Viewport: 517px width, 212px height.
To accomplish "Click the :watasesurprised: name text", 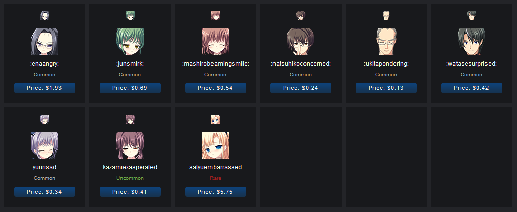I will pyautogui.click(x=471, y=64).
